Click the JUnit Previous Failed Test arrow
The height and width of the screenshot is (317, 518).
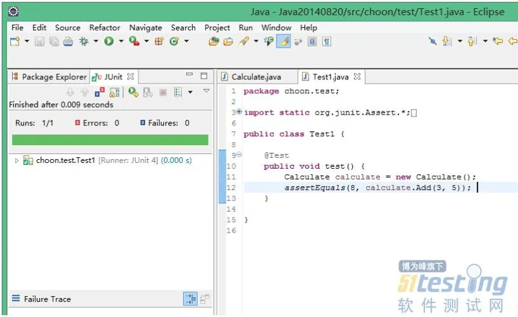point(85,93)
